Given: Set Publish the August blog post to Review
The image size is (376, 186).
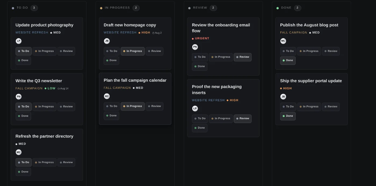Looking at the screenshot, I should [x=331, y=51].
